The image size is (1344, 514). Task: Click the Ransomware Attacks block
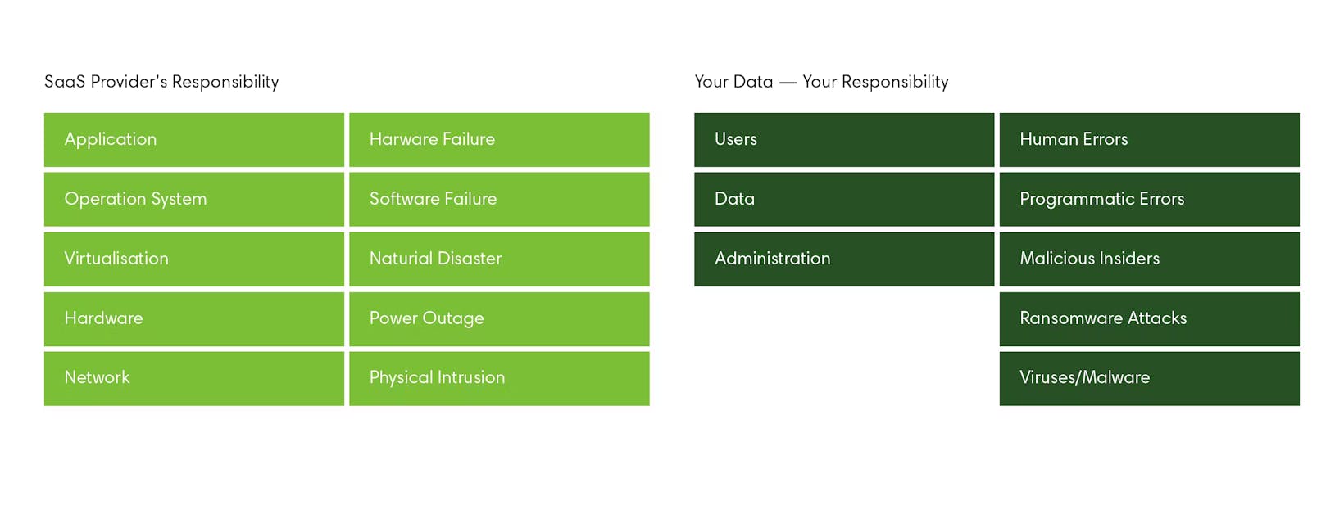click(x=1150, y=318)
